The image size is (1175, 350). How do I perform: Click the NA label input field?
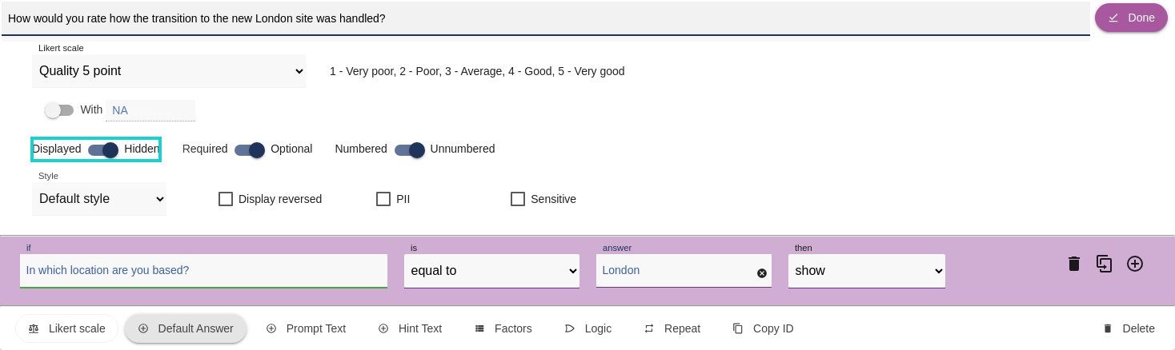click(150, 110)
